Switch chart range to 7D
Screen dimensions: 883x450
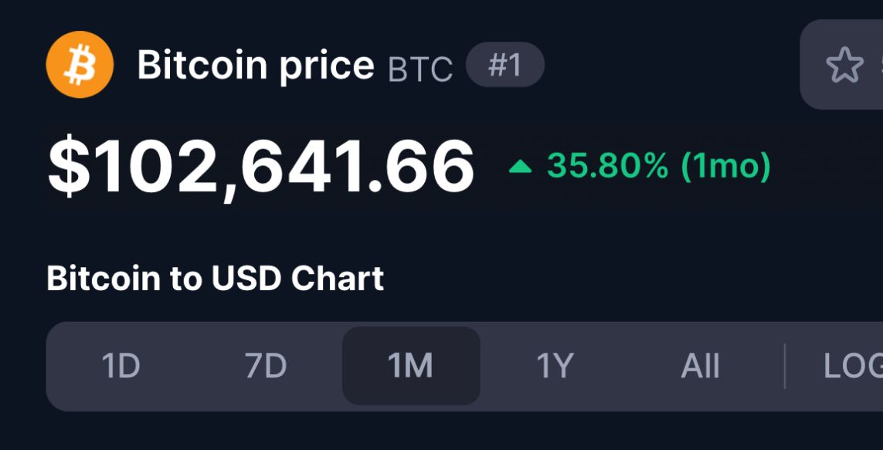(265, 366)
